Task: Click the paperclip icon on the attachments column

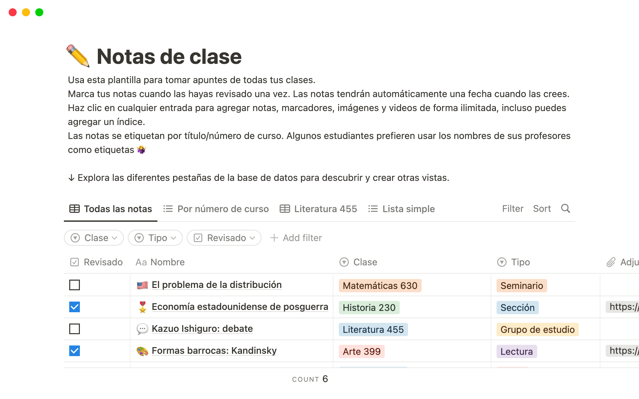Action: 612,262
